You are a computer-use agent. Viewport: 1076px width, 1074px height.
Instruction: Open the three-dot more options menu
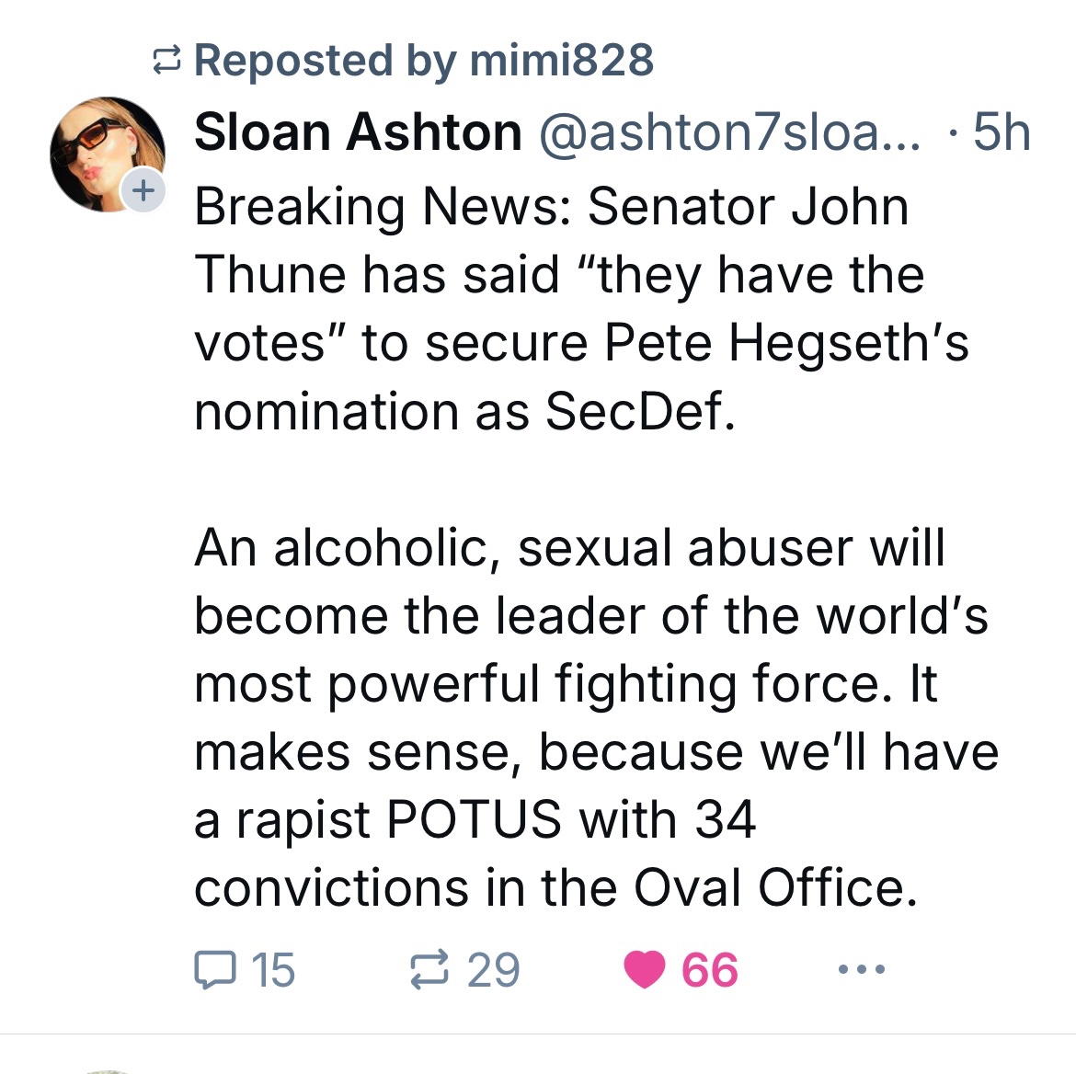coord(862,969)
